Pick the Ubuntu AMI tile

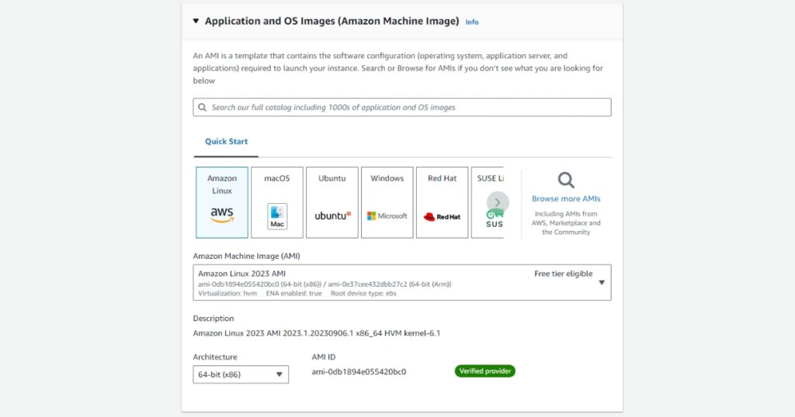332,202
